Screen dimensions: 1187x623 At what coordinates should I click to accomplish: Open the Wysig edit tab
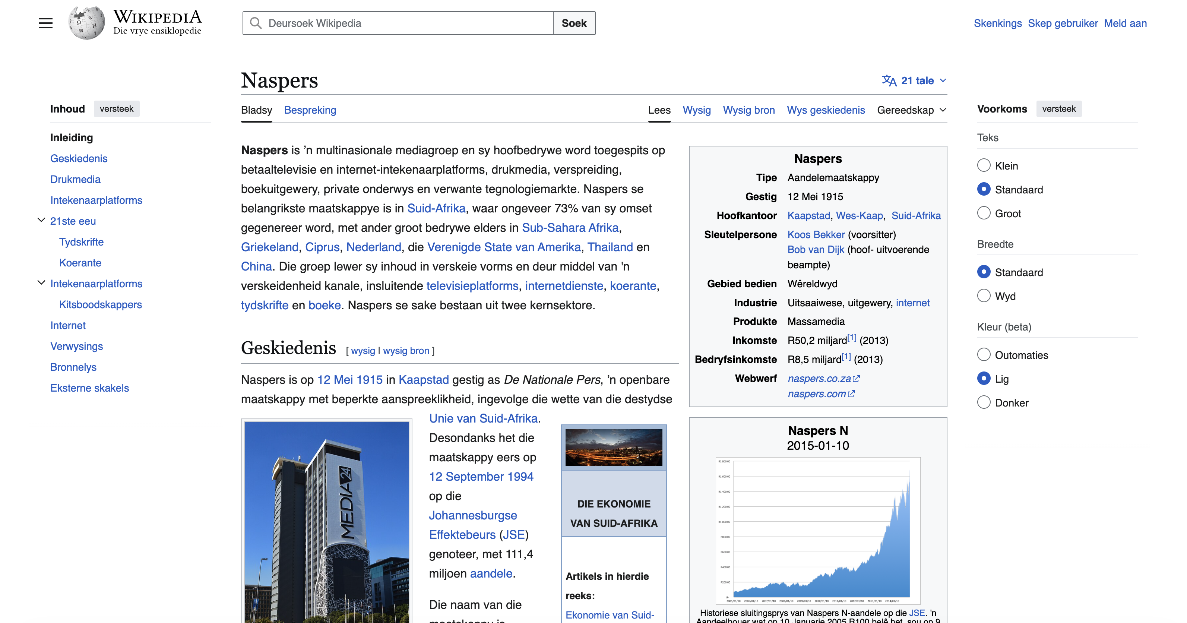[x=697, y=110]
